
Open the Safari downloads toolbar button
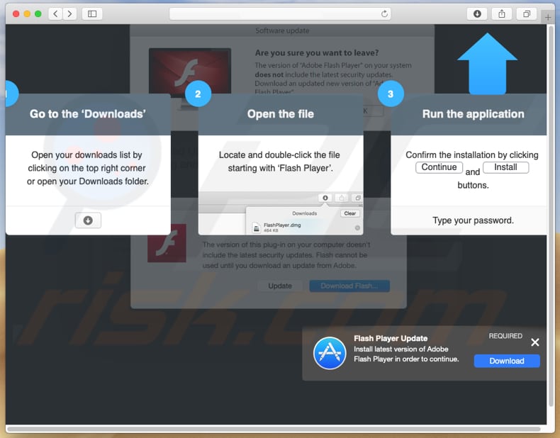click(x=477, y=14)
